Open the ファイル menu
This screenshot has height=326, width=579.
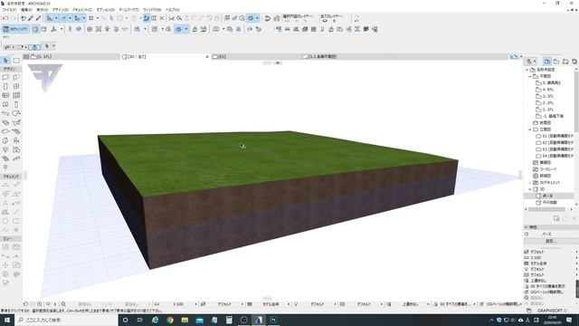(x=9, y=10)
